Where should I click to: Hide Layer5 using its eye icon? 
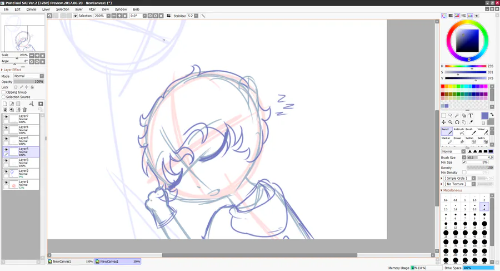6,149
